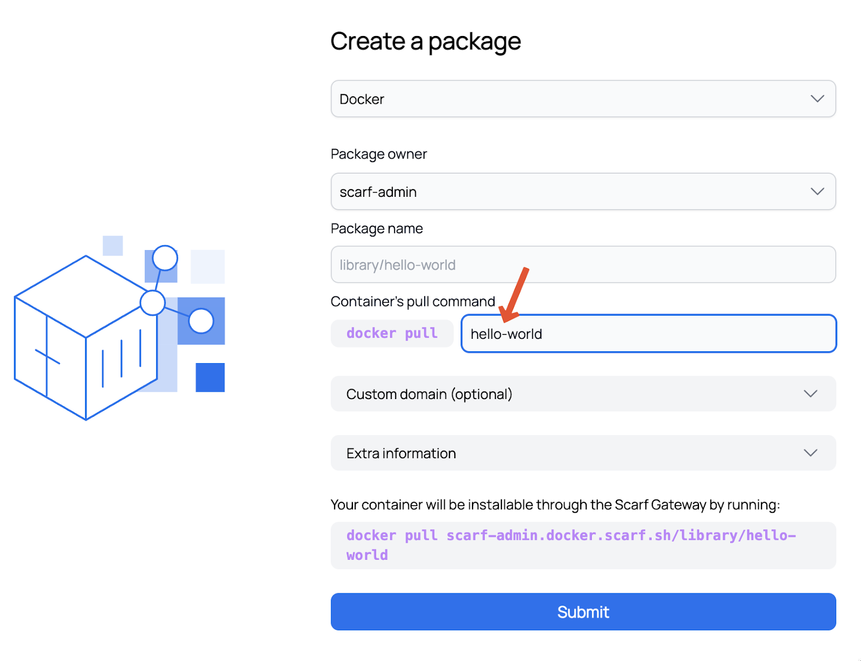Expand the Custom domain (optional) section

583,394
